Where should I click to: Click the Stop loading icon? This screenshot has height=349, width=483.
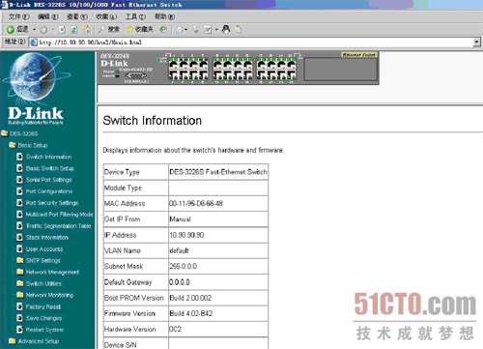pyautogui.click(x=62, y=30)
